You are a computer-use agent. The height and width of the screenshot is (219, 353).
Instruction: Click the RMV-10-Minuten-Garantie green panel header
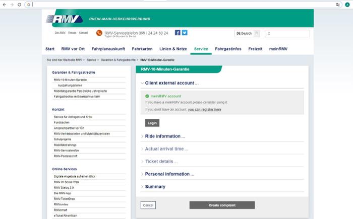179,69
